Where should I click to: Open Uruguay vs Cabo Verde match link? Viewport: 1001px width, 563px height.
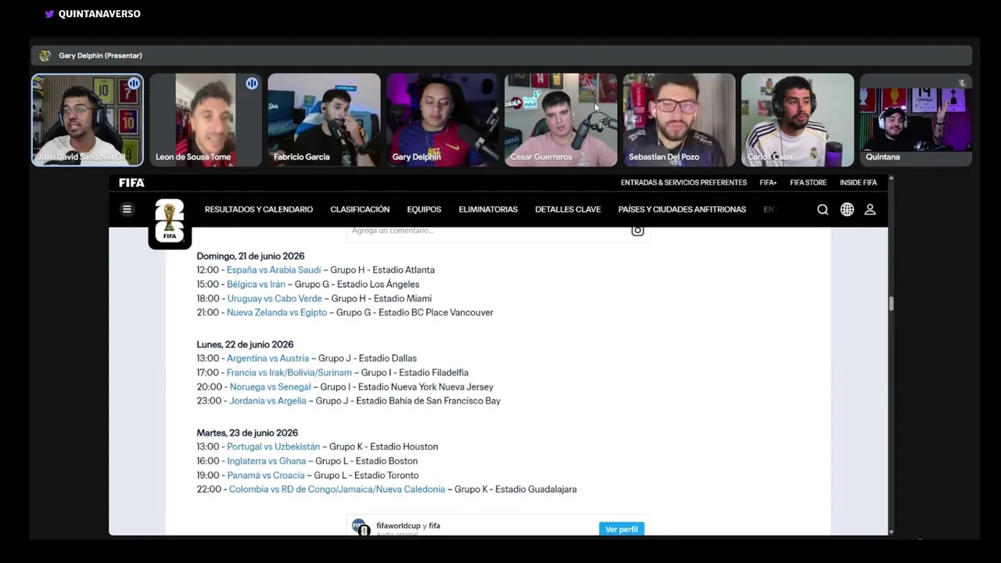point(274,299)
